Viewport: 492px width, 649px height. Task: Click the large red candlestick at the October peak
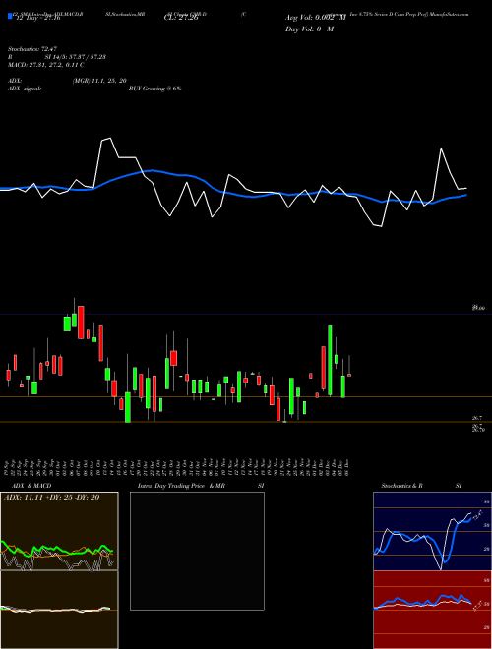tap(81, 323)
